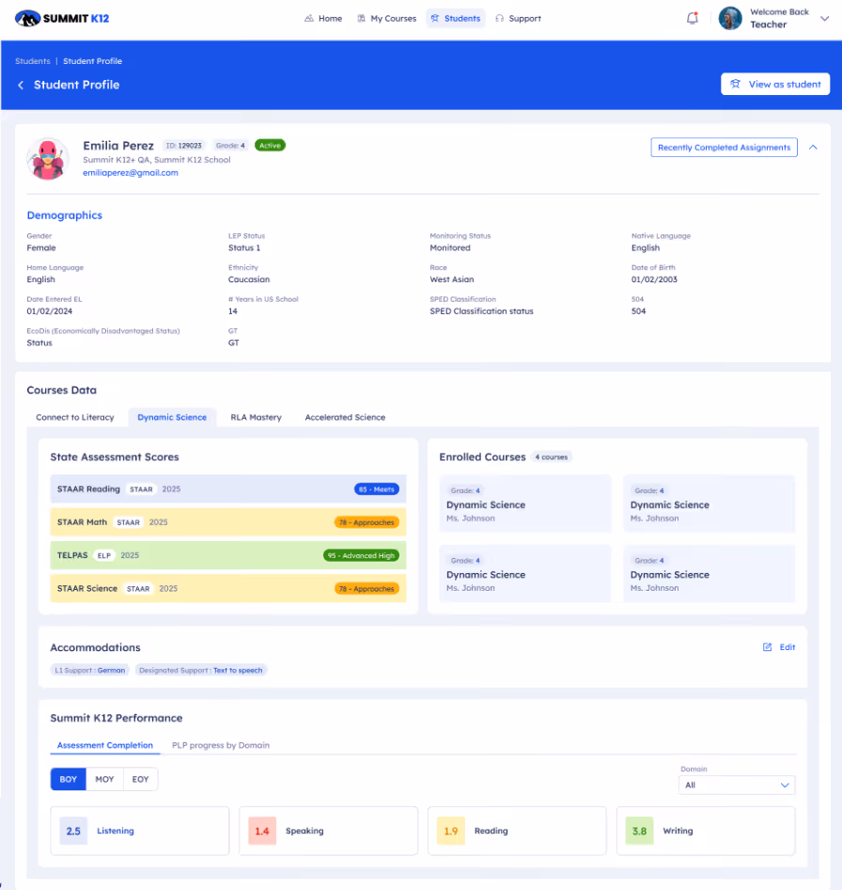Switch to the RLA Mastery tab
Screen dimensions: 842x890
tap(256, 417)
